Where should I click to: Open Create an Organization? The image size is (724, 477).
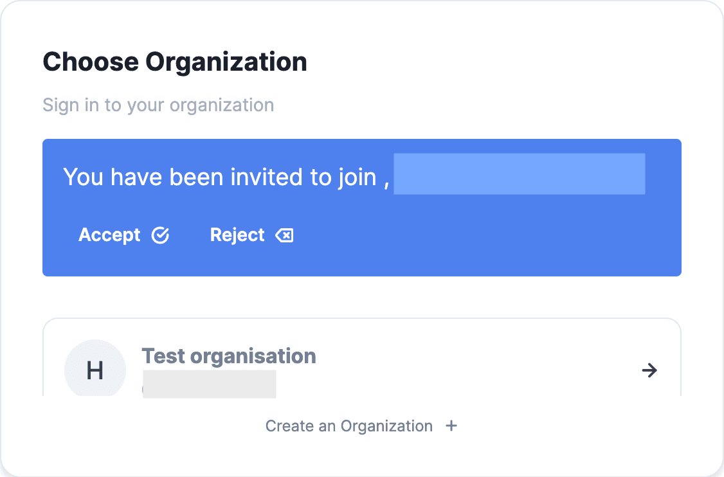(349, 426)
